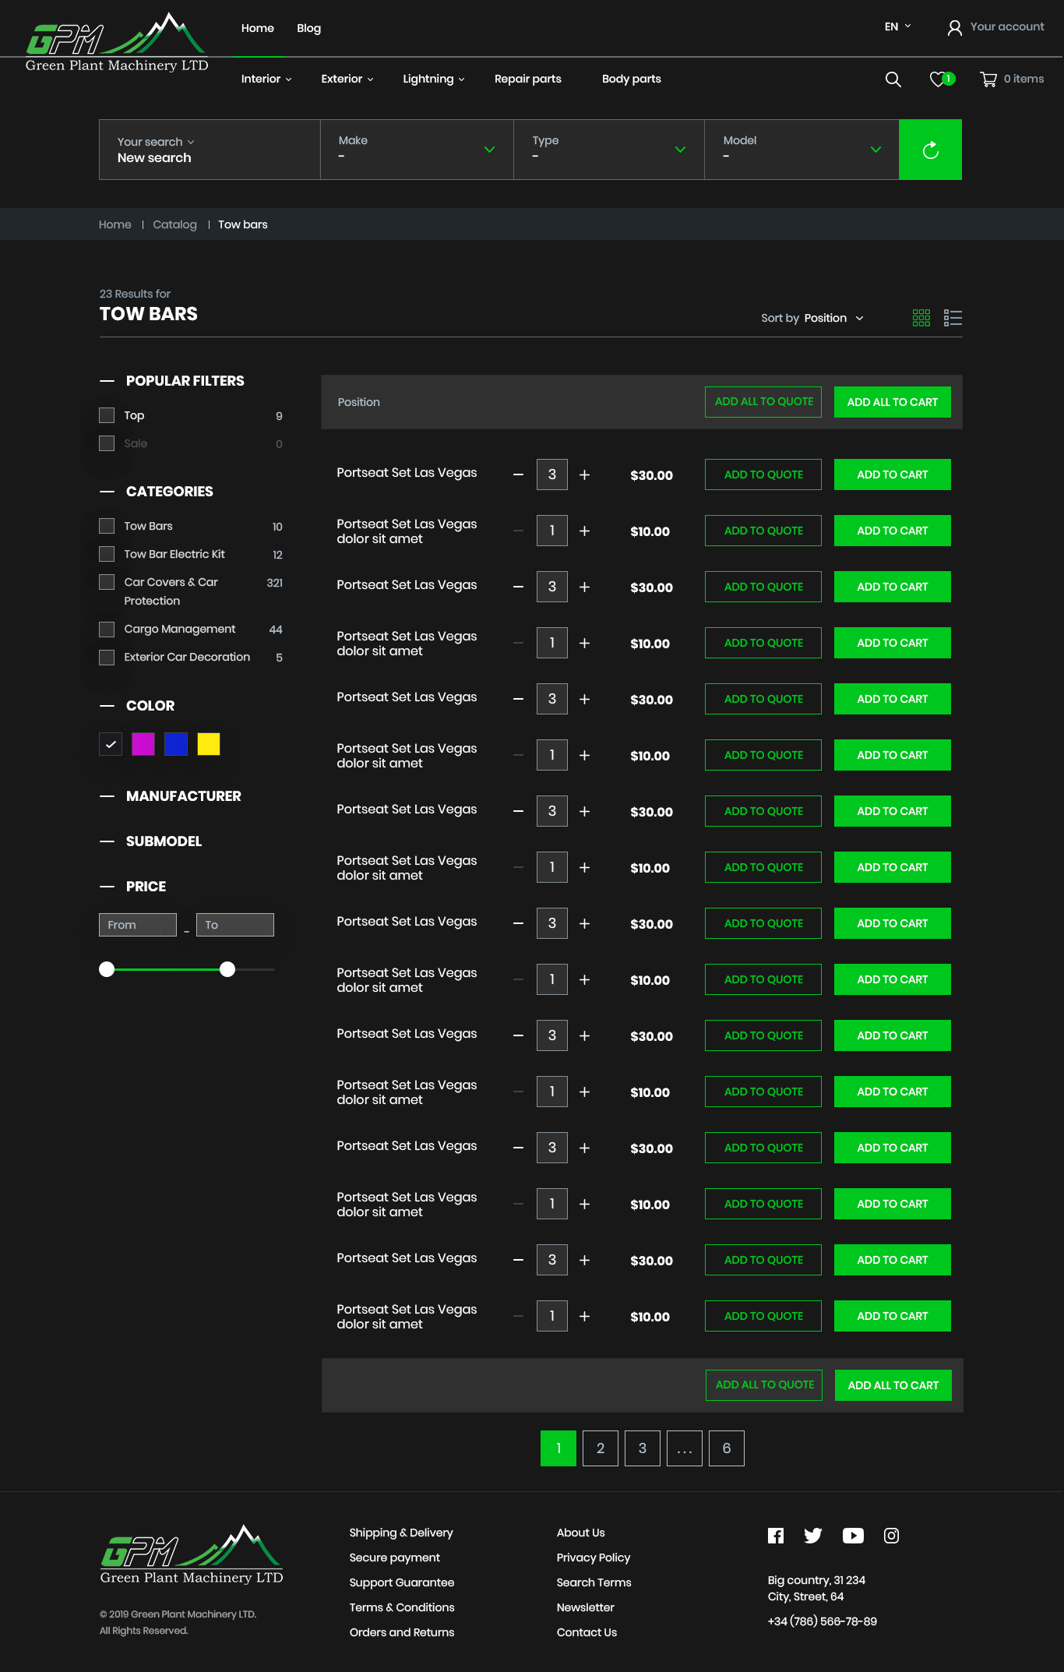The height and width of the screenshot is (1672, 1064).
Task: Click the top Add All to Quote button
Action: click(763, 402)
